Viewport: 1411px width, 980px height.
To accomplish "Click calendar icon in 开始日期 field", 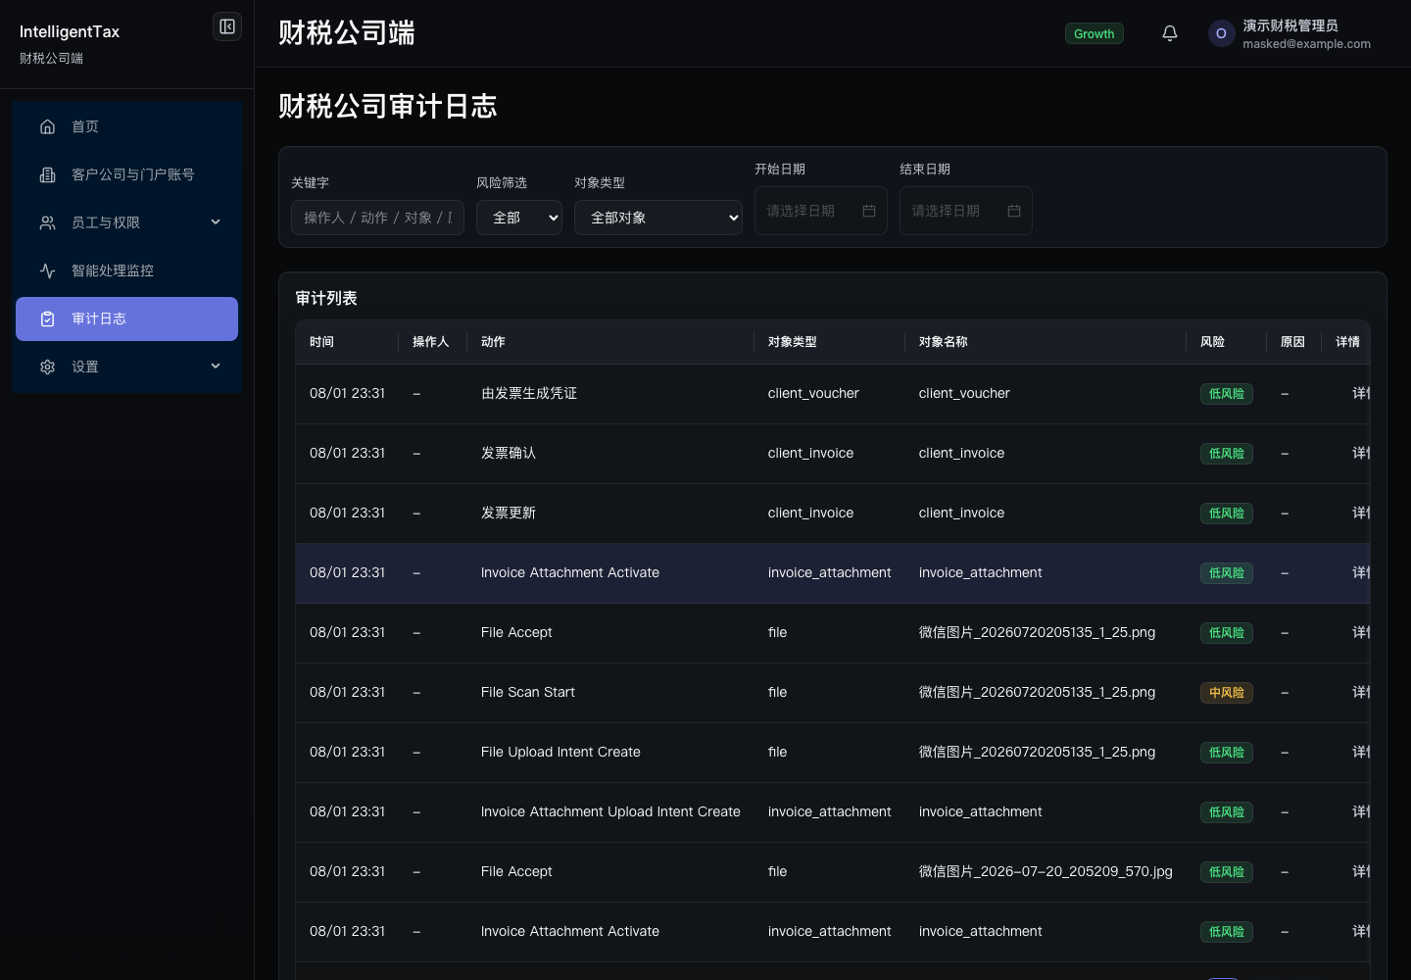I will (869, 211).
